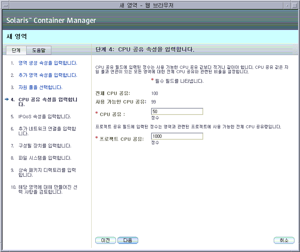Select current step 4 CPU 공유 속성
300x252 pixels.
[48, 102]
